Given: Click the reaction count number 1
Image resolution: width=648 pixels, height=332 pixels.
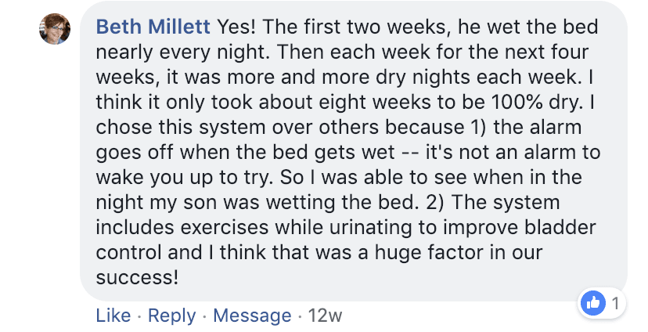Looking at the screenshot, I should [617, 303].
